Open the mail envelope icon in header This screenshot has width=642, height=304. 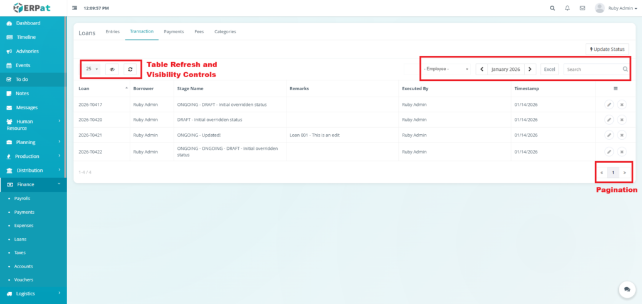coord(582,8)
